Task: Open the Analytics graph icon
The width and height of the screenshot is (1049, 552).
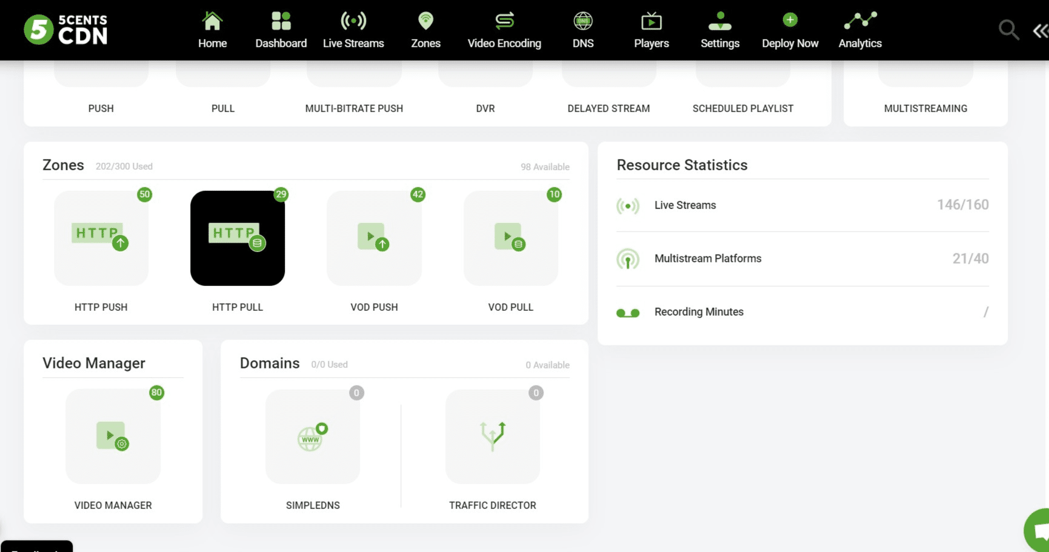Action: pyautogui.click(x=861, y=21)
